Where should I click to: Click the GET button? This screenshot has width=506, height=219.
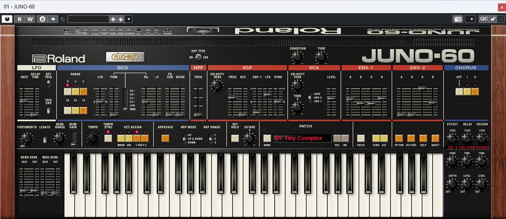tap(384, 138)
